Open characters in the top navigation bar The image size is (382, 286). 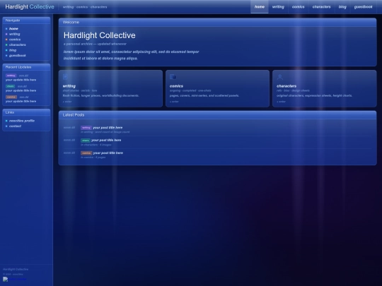click(x=322, y=7)
